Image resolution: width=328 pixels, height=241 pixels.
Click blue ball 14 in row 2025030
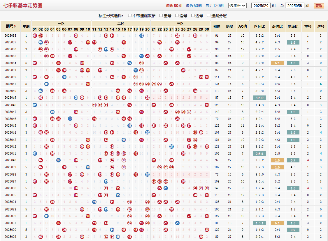(x=112, y=230)
